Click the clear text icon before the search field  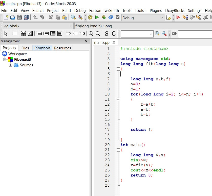coord(174,33)
